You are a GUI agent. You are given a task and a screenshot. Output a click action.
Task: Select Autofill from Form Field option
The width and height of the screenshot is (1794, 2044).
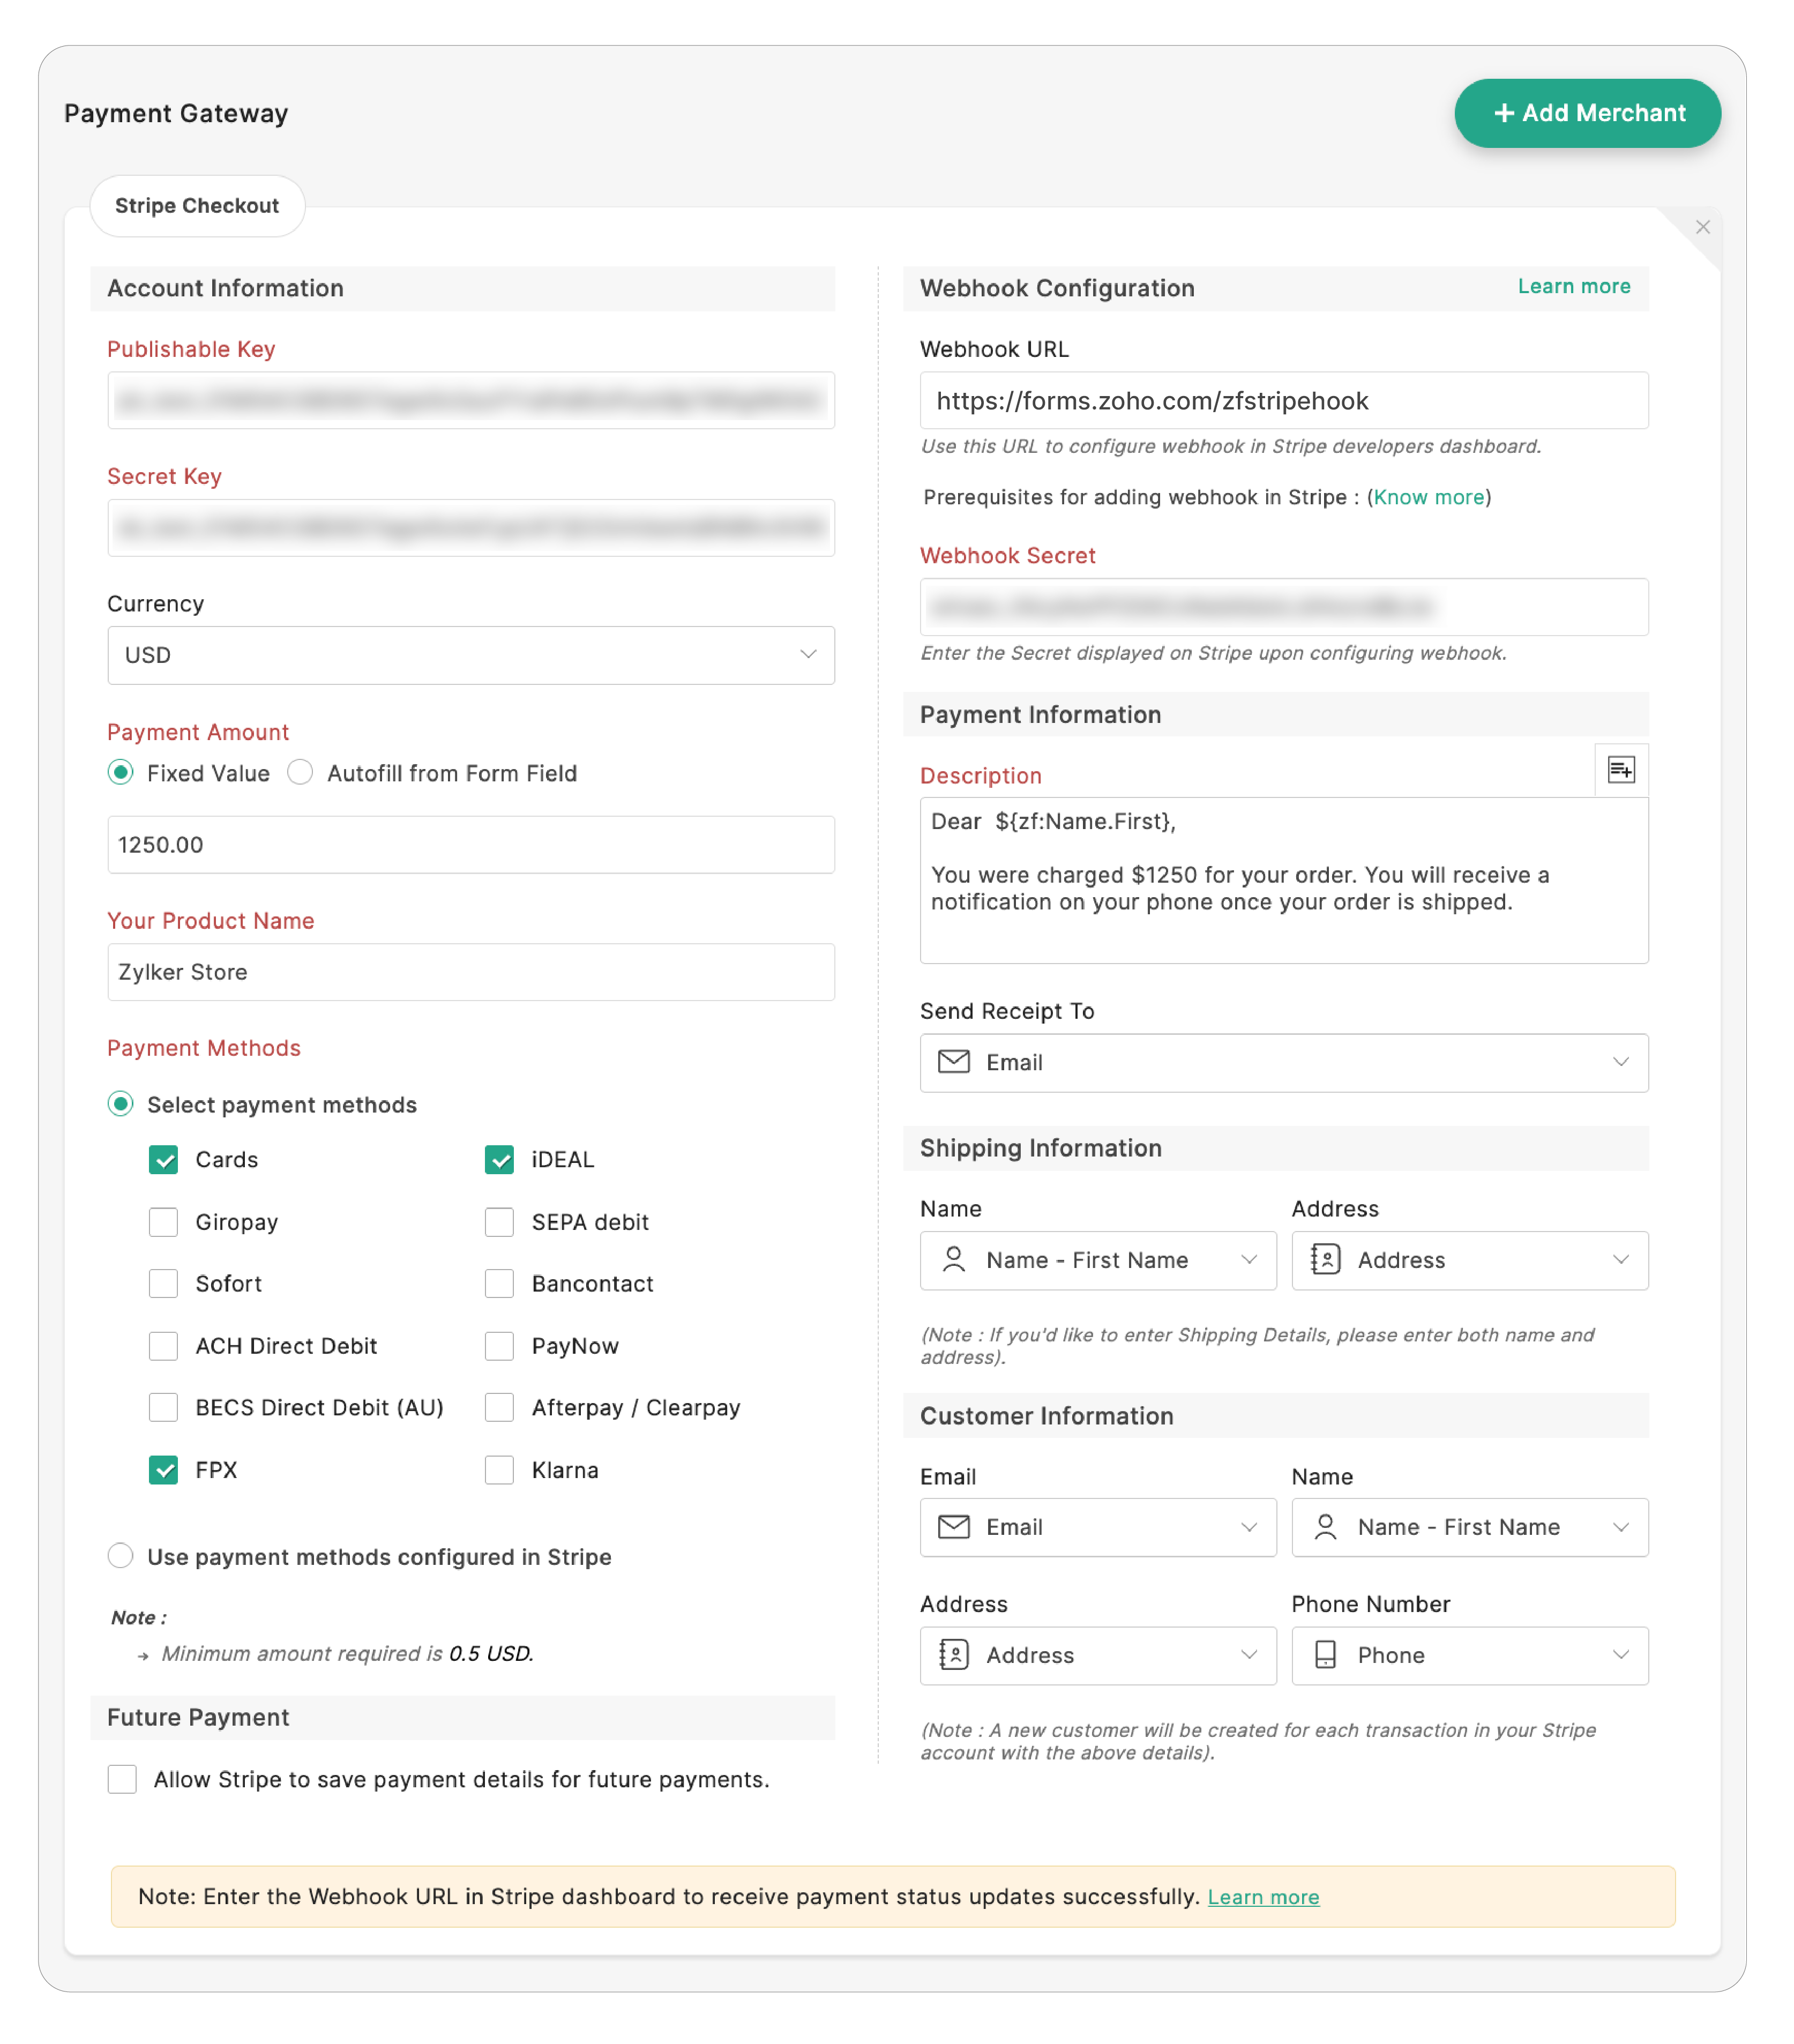(300, 772)
